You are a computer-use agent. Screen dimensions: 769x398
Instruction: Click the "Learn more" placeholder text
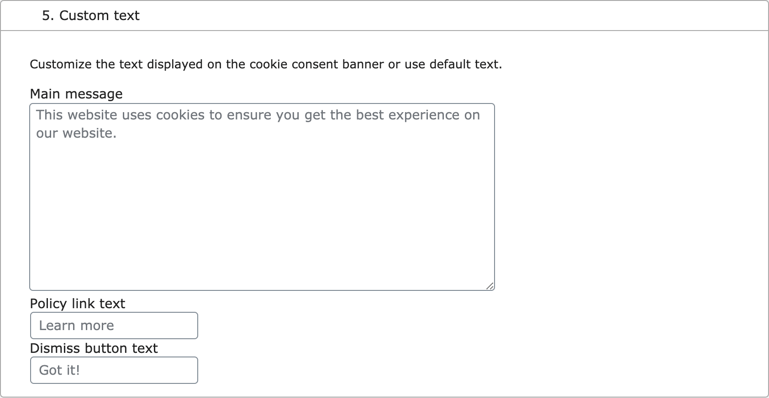click(x=76, y=326)
